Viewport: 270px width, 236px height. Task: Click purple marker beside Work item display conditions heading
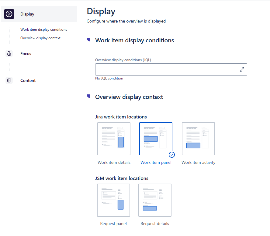89,40
